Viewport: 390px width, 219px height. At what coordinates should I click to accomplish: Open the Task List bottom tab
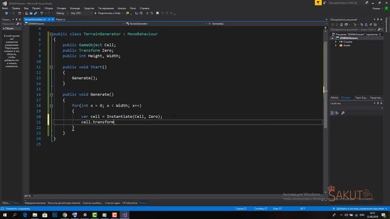click(112, 203)
